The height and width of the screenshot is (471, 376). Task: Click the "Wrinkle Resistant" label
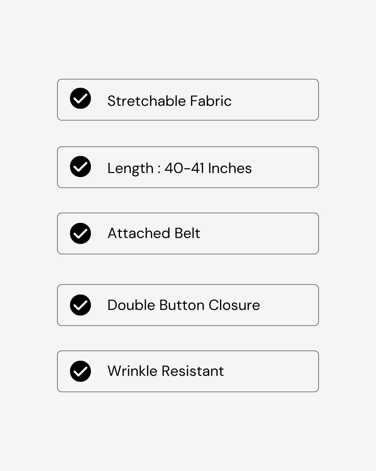point(165,371)
